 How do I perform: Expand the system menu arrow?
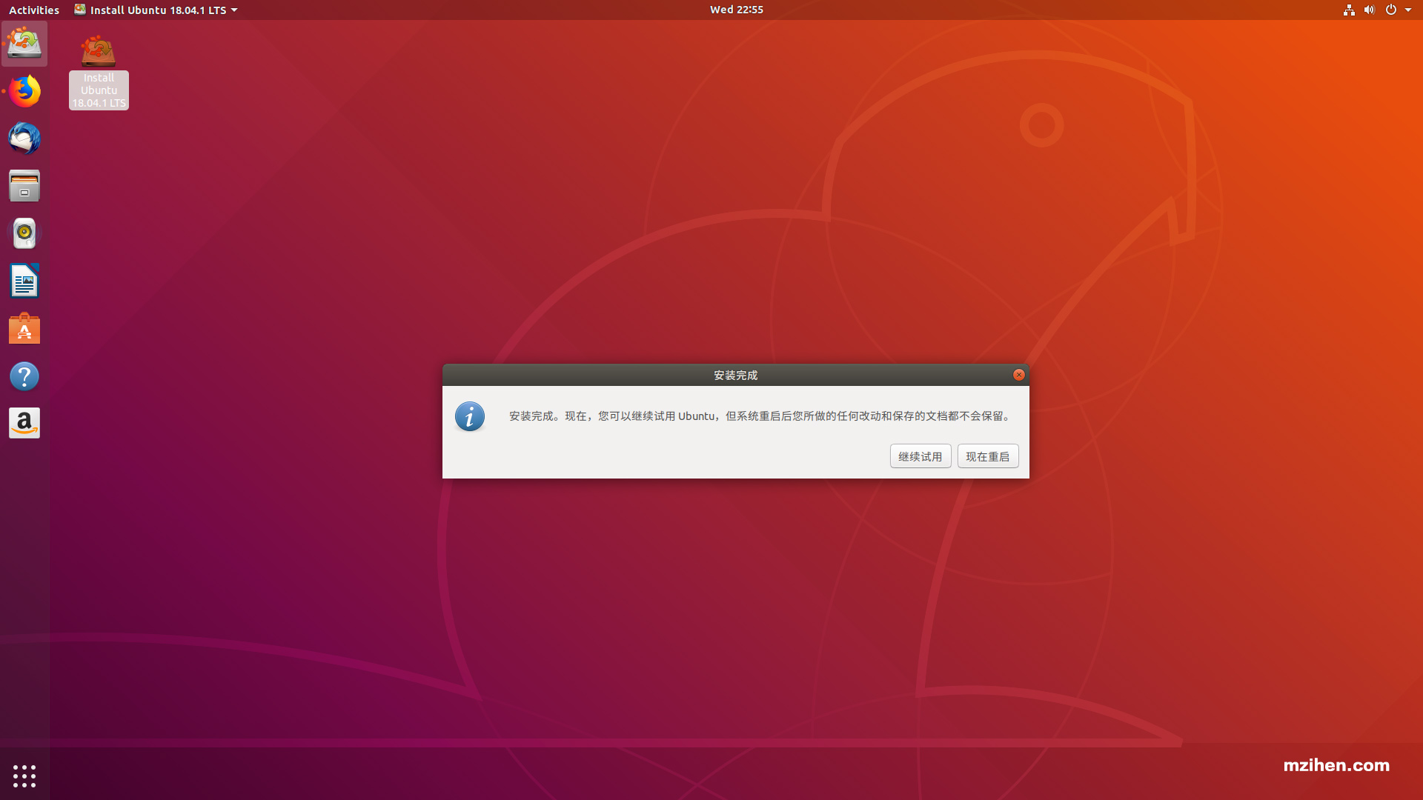1408,10
